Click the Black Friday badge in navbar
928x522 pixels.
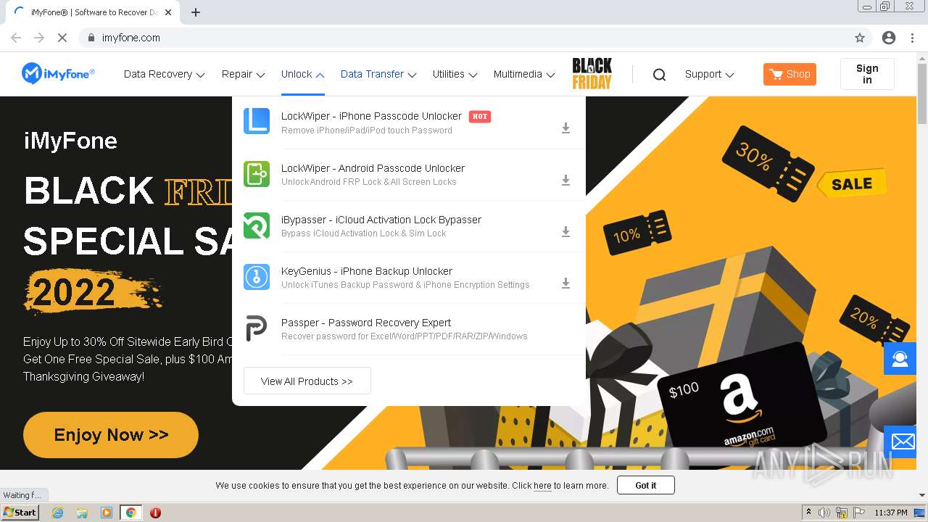pos(592,73)
